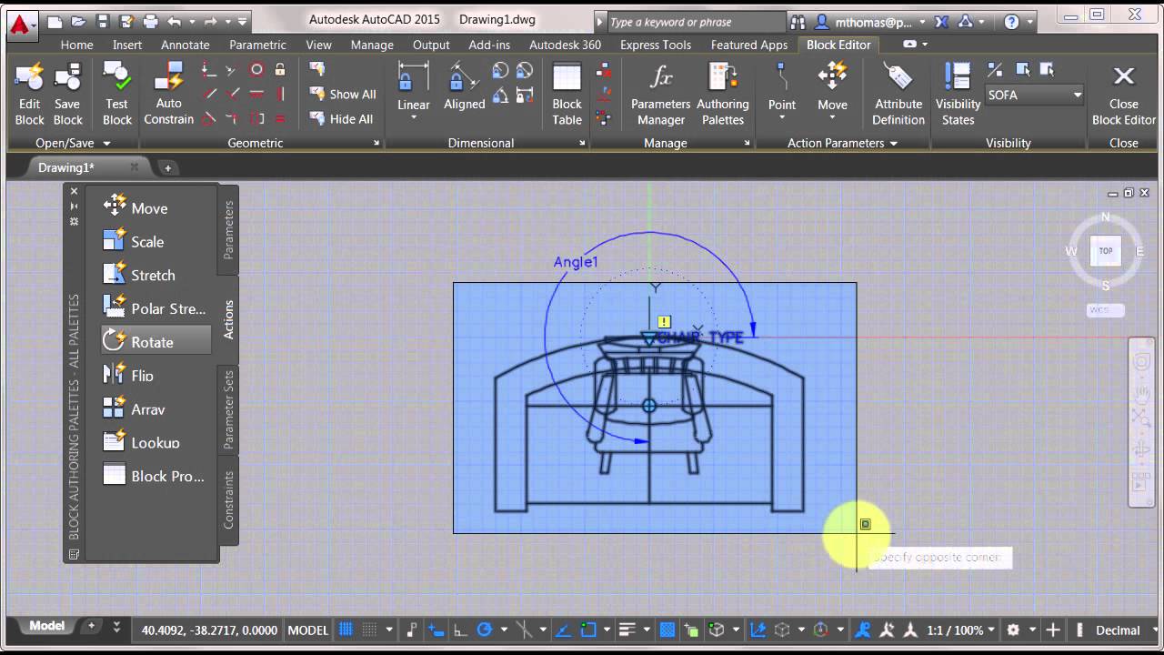Click the binoculars search icon

point(798,22)
